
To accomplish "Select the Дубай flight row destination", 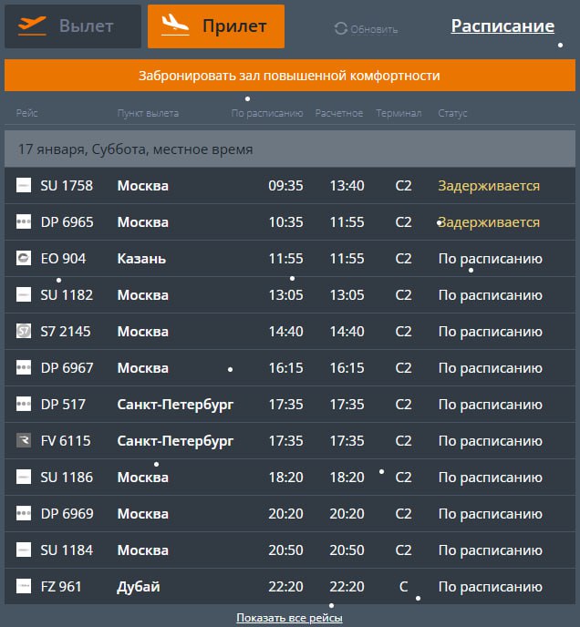I will [x=139, y=587].
